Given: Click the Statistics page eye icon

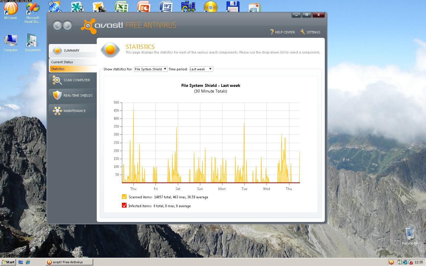Looking at the screenshot, I should click(110, 49).
